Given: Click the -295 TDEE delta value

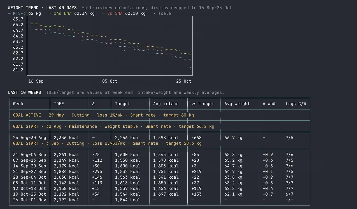Looking at the screenshot, I should [97, 172].
